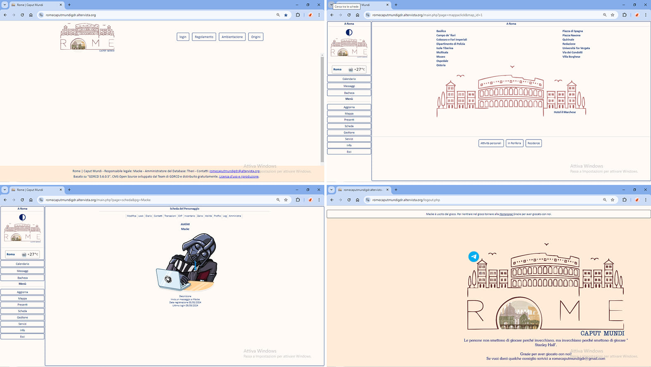The height and width of the screenshot is (367, 651).
Task: Click the Darth Vader avatar image
Action: point(186,263)
